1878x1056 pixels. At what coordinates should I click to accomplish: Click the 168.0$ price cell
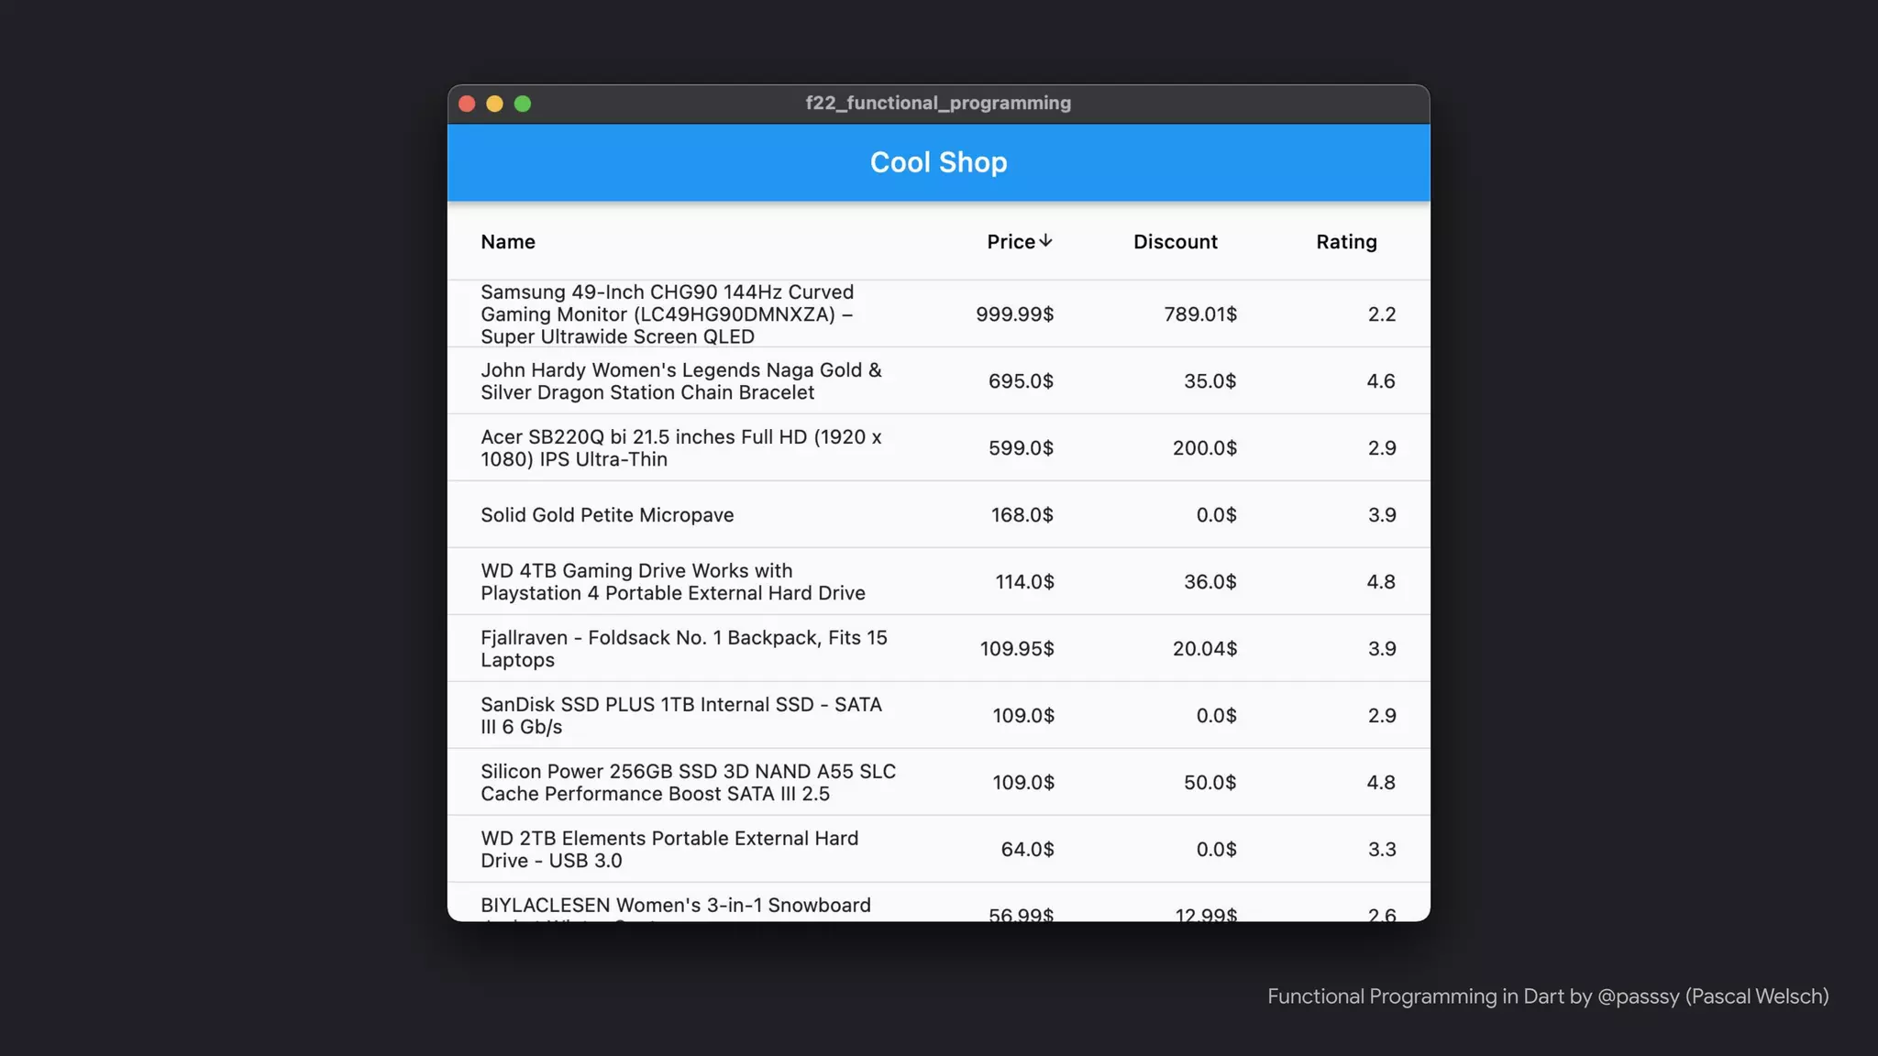coord(1022,515)
